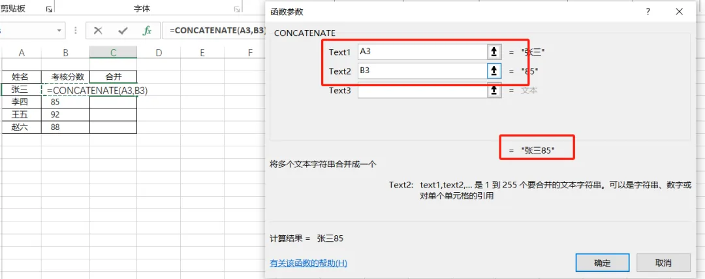Open the 剪贴板 group dialog launcher
The width and height of the screenshot is (705, 279).
[48, 9]
